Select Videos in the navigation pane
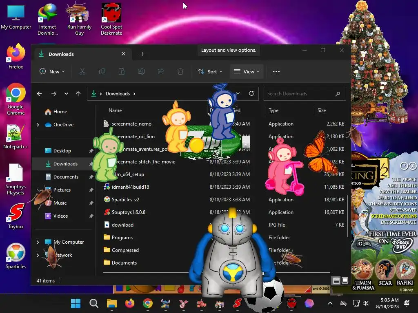Screen dimensions: 418x313 coord(60,216)
